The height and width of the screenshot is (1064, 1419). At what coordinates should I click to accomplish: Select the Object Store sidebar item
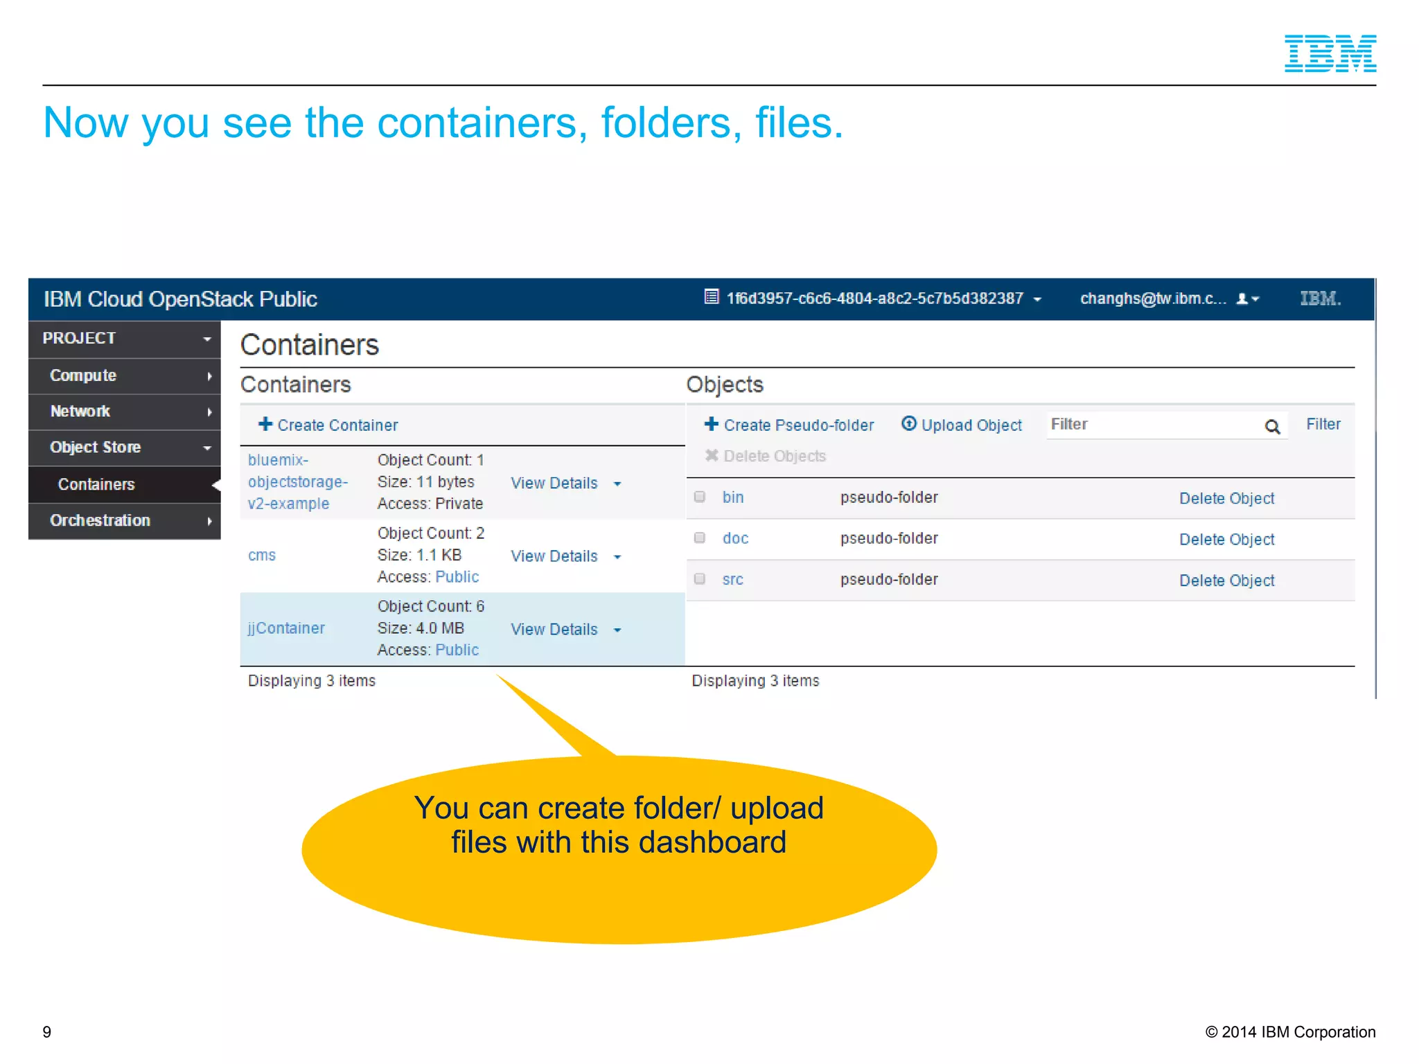point(125,448)
